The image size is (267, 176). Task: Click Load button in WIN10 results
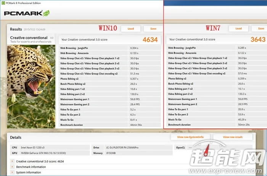pyautogui.click(x=130, y=29)
